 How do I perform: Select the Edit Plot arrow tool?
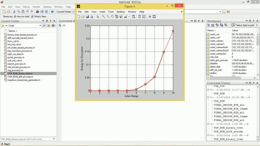tap(97, 17)
